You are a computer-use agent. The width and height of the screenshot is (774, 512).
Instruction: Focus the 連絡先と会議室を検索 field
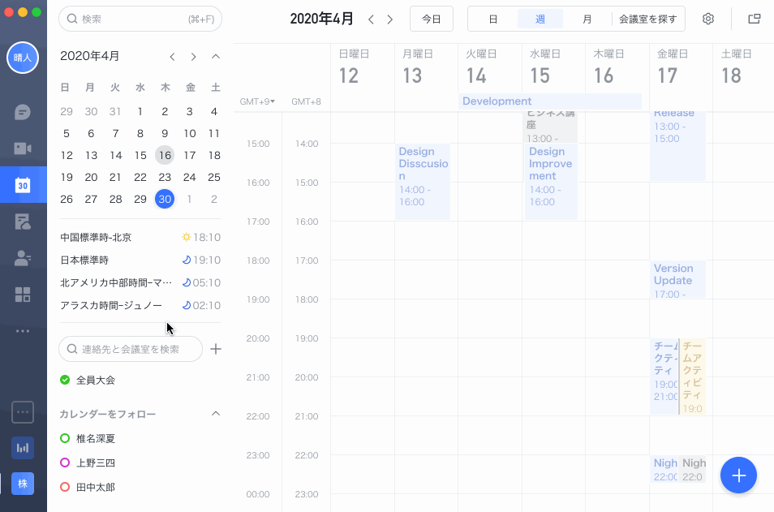coord(131,349)
